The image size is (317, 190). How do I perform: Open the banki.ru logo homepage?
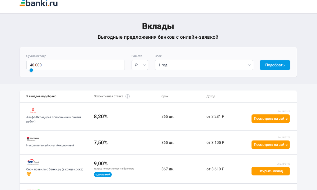[39, 3]
